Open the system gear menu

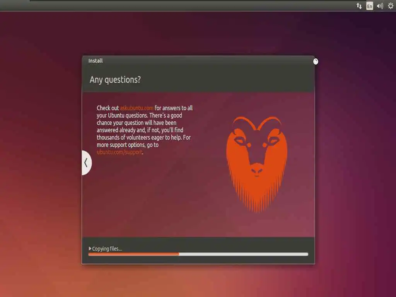pyautogui.click(x=391, y=6)
